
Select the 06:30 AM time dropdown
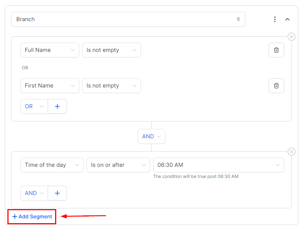(218, 165)
